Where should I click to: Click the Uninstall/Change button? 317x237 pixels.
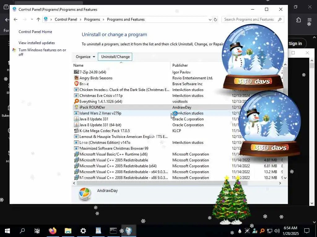(115, 57)
